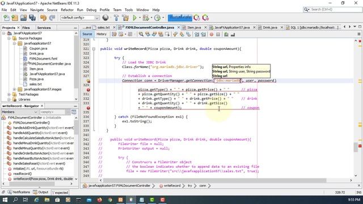This screenshot has width=363, height=204.
Task: Open the Members dropdown in Navigator
Action: [x=19, y=112]
